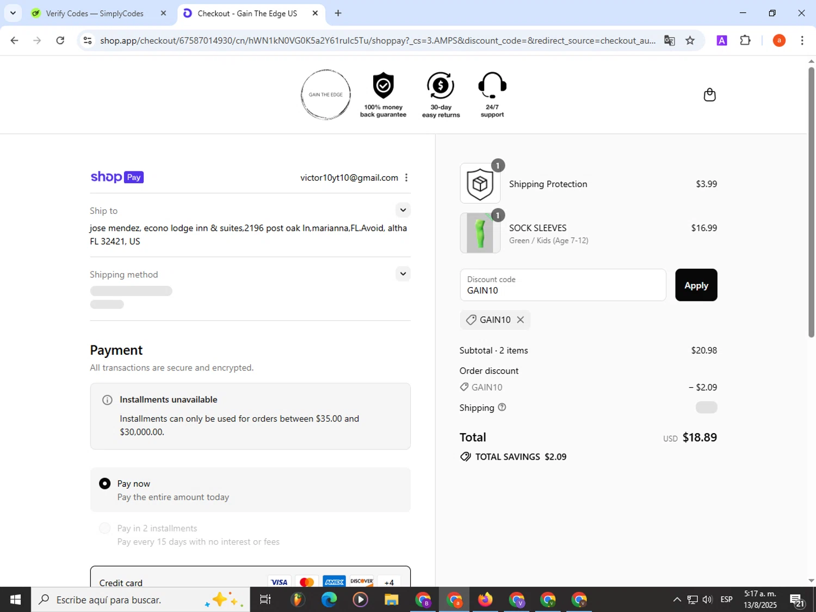Click the Discount code input field
The height and width of the screenshot is (612, 816).
(x=562, y=285)
